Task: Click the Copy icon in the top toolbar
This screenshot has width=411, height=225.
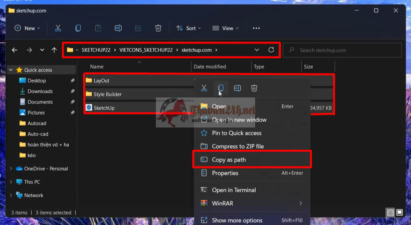Action: [x=78, y=28]
